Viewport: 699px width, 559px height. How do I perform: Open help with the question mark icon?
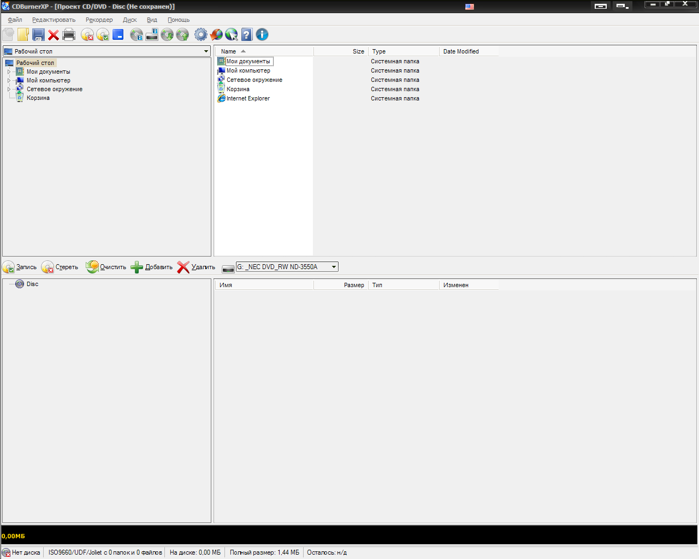[x=247, y=34]
